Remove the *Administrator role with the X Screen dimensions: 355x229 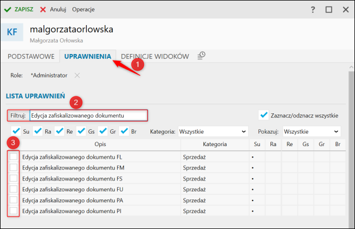pyautogui.click(x=77, y=75)
